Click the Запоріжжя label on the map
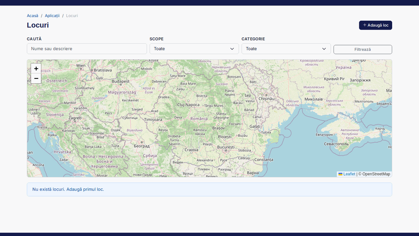419x236 pixels. click(x=360, y=80)
